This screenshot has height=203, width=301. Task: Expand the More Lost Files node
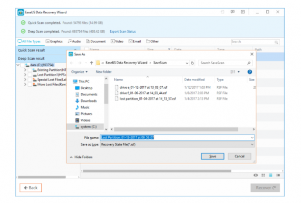[x=25, y=85]
